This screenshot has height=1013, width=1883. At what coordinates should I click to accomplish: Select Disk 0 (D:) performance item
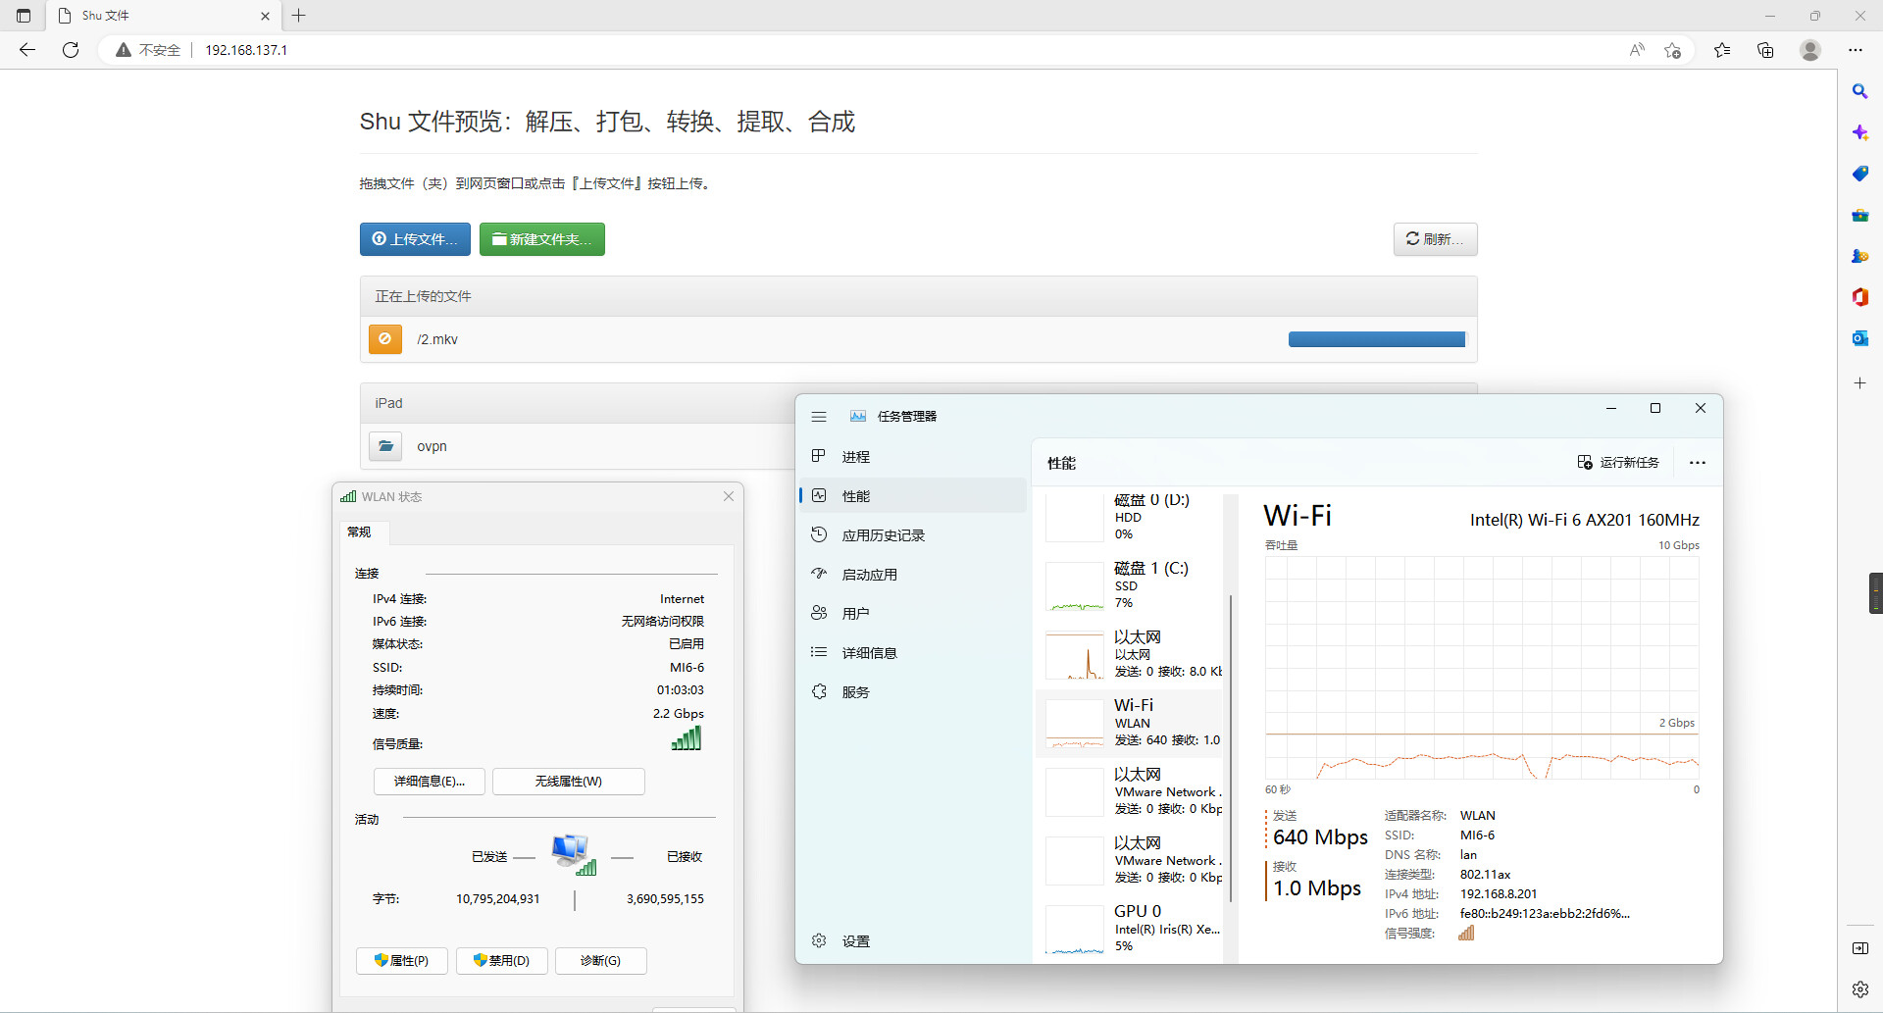coord(1129,518)
